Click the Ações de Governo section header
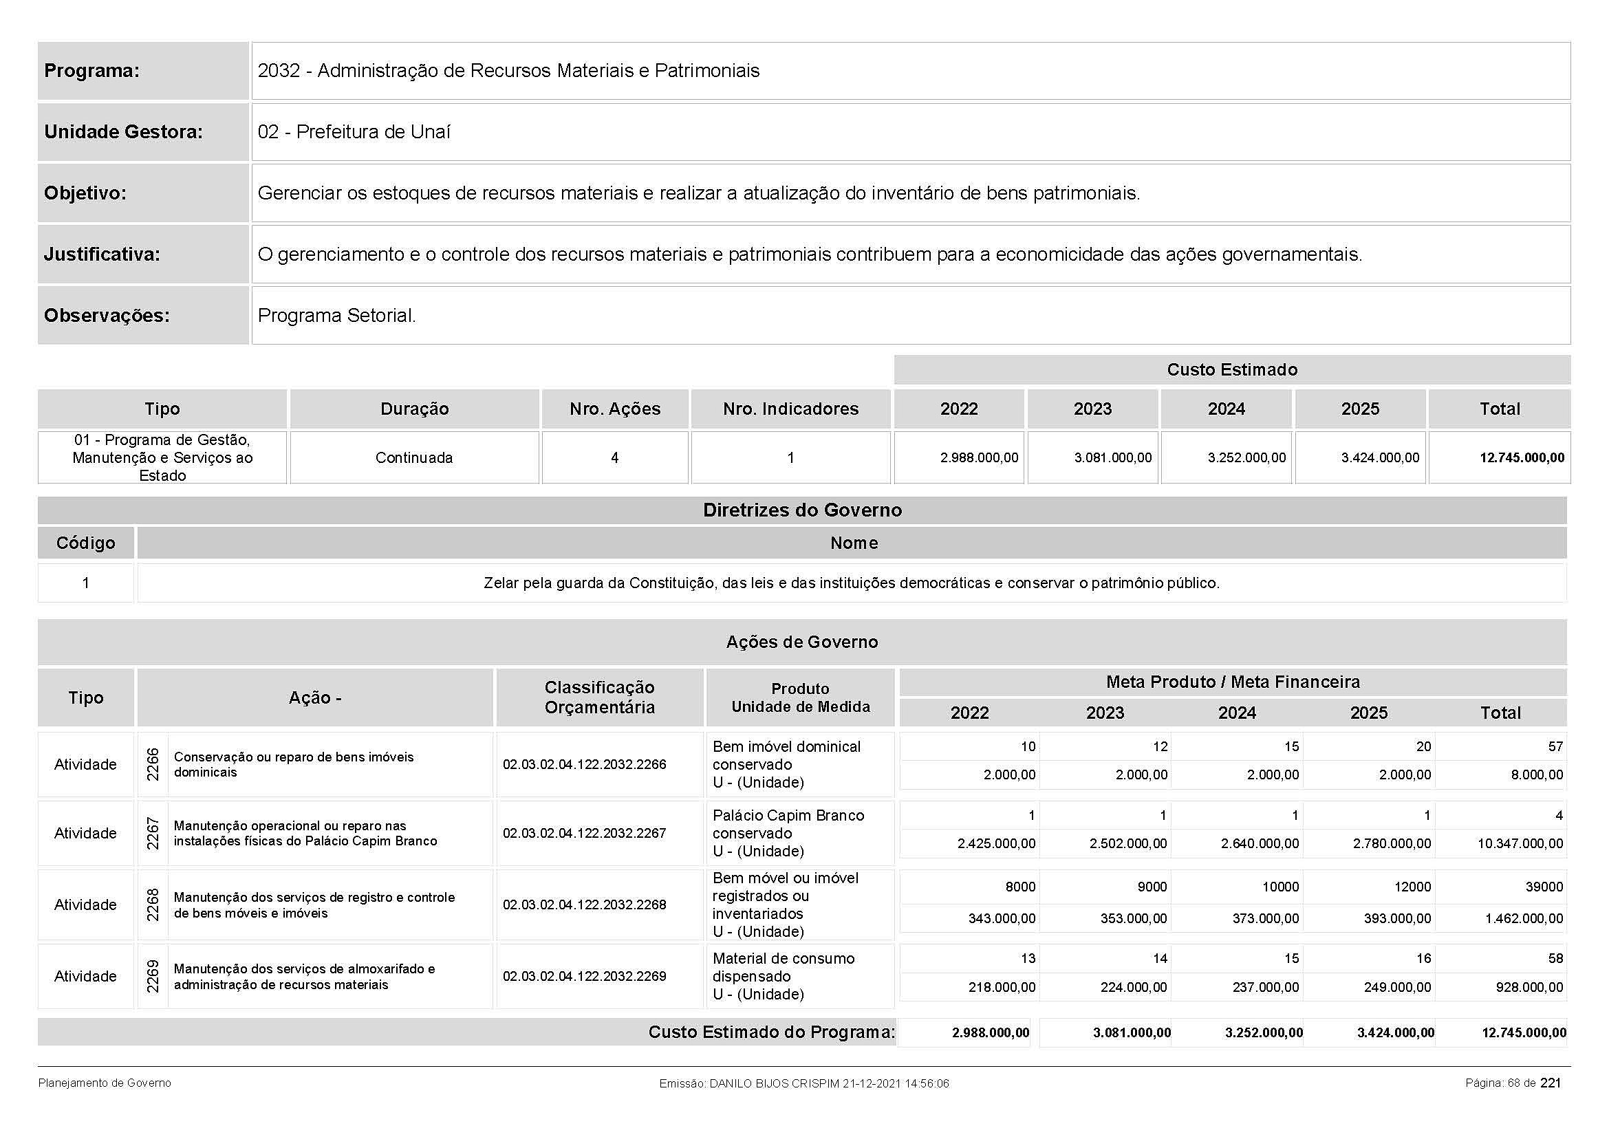Screen dimensions: 1609x1137 coord(802,642)
